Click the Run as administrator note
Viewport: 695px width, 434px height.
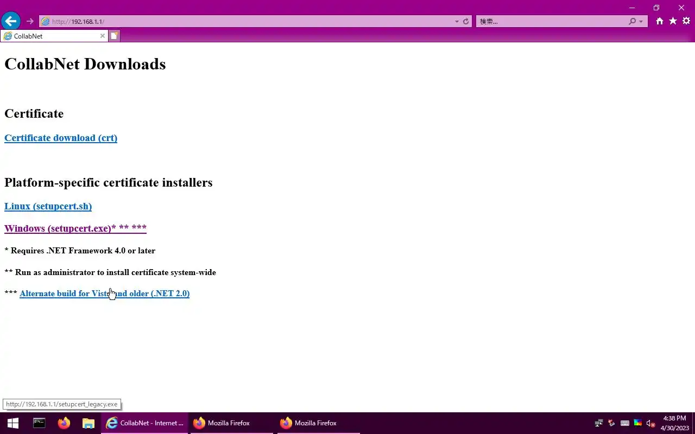pyautogui.click(x=110, y=272)
